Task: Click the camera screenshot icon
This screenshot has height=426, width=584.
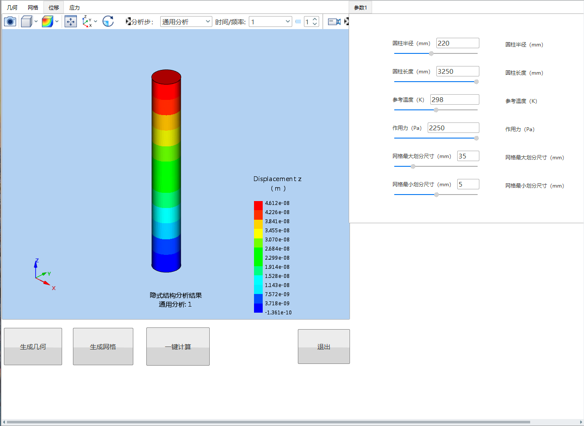Action: (10, 21)
